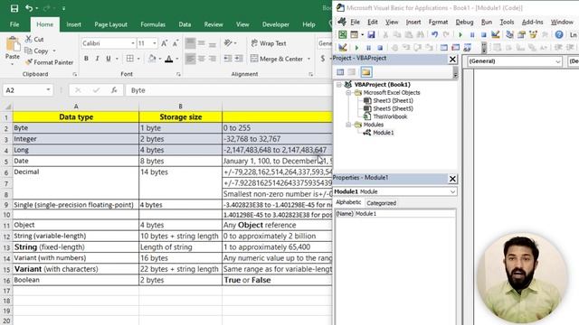This screenshot has width=579, height=325.
Task: Open the Excel Developer tab
Action: (x=275, y=24)
